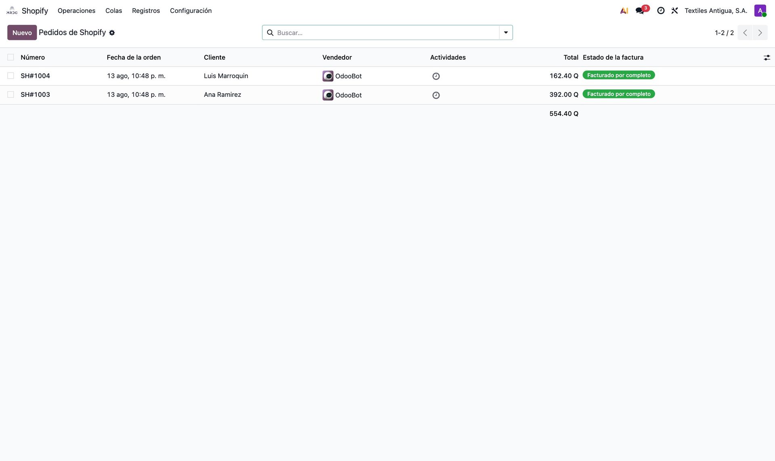Open the activity clock for SH#1004
Image resolution: width=775 pixels, height=461 pixels.
pos(436,76)
